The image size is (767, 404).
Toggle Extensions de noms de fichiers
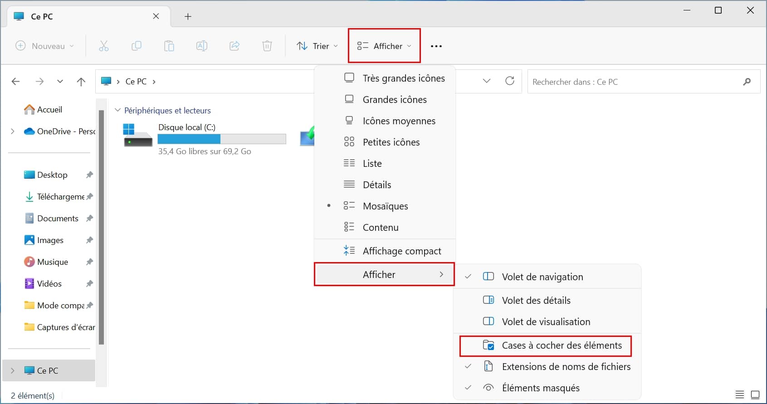566,367
